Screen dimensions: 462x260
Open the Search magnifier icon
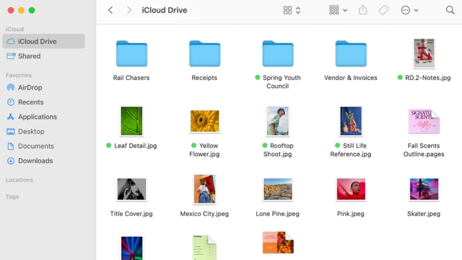[450, 10]
